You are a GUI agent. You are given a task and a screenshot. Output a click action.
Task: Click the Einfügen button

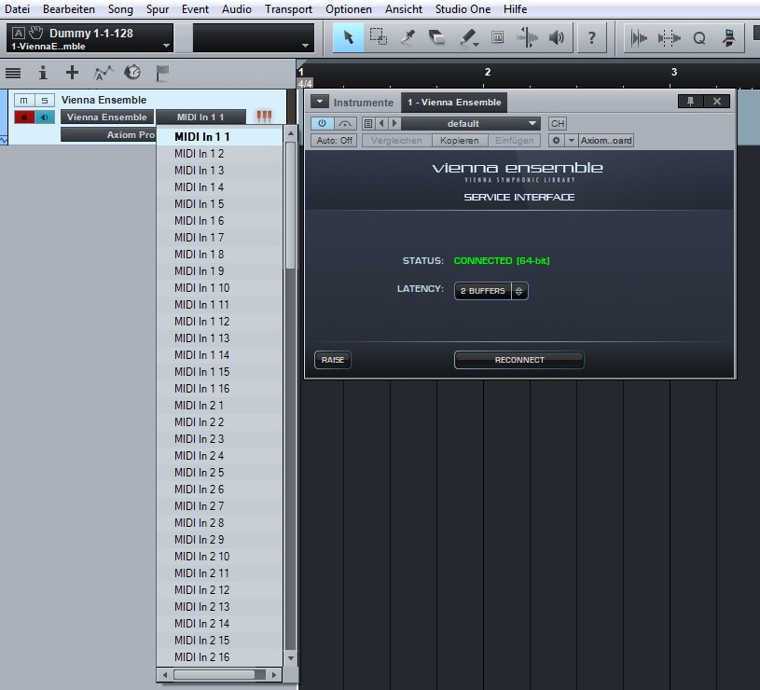[x=514, y=141]
